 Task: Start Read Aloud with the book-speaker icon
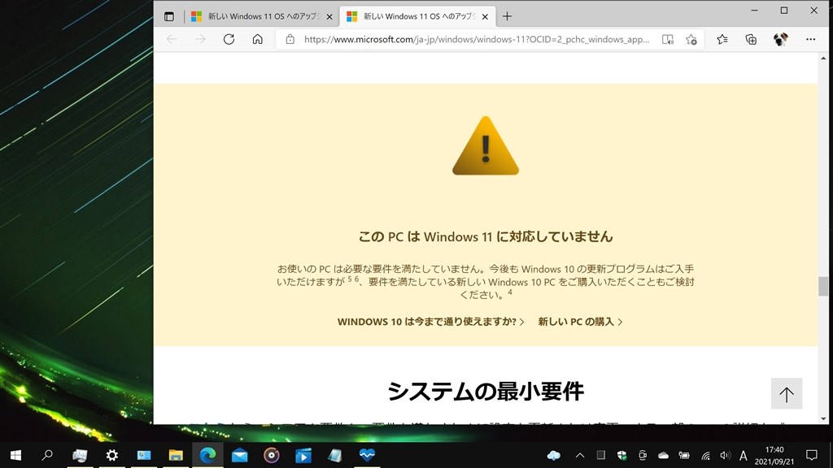668,38
